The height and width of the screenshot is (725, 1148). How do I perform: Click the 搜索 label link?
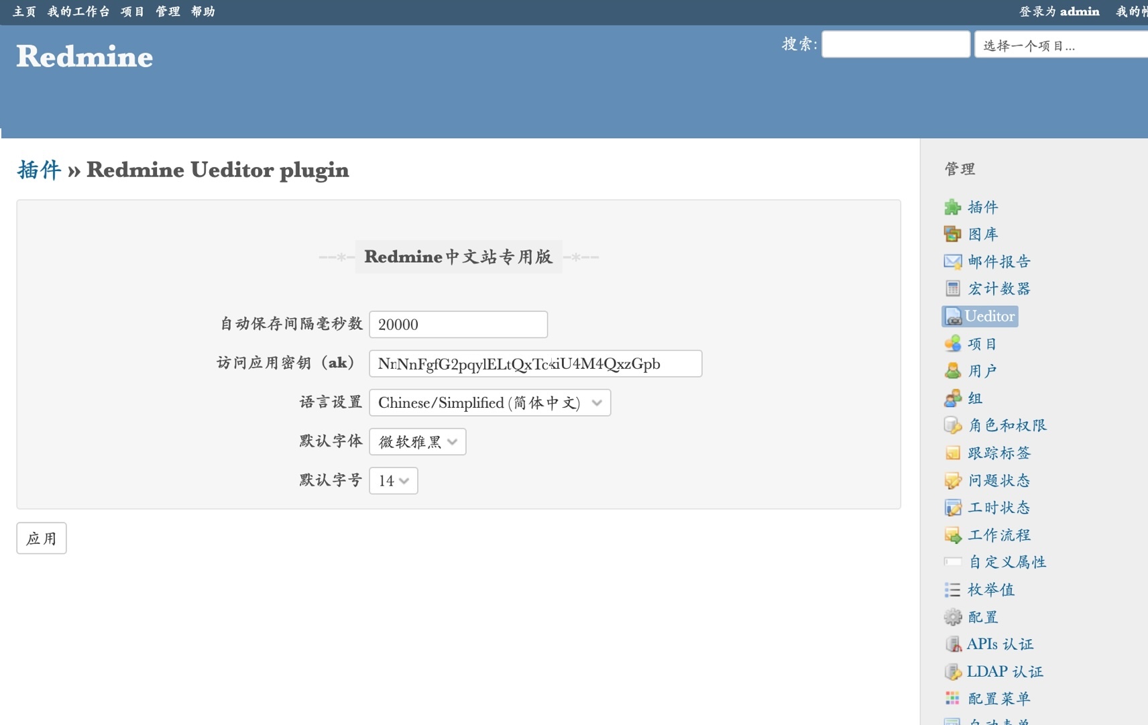tap(799, 44)
